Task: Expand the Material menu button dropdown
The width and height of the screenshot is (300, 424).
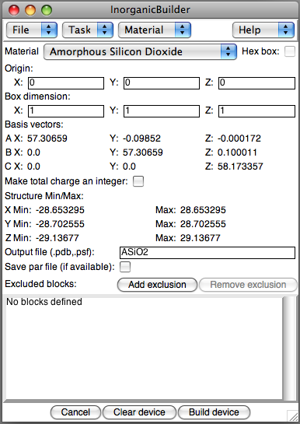Action: click(155, 30)
